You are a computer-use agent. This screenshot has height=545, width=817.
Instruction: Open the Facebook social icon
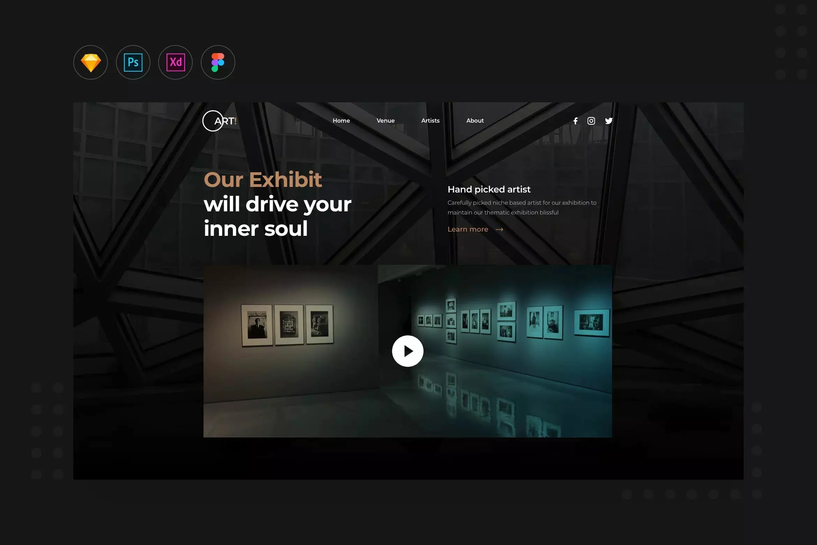575,121
